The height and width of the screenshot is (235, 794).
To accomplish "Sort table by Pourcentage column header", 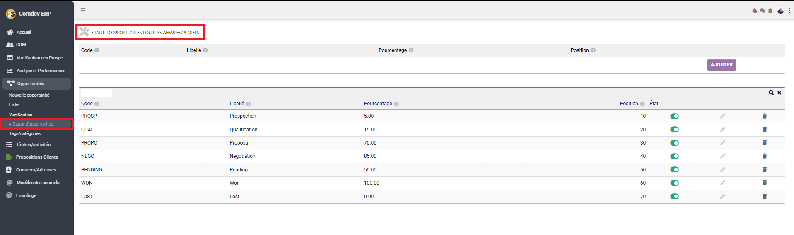I will [x=378, y=104].
